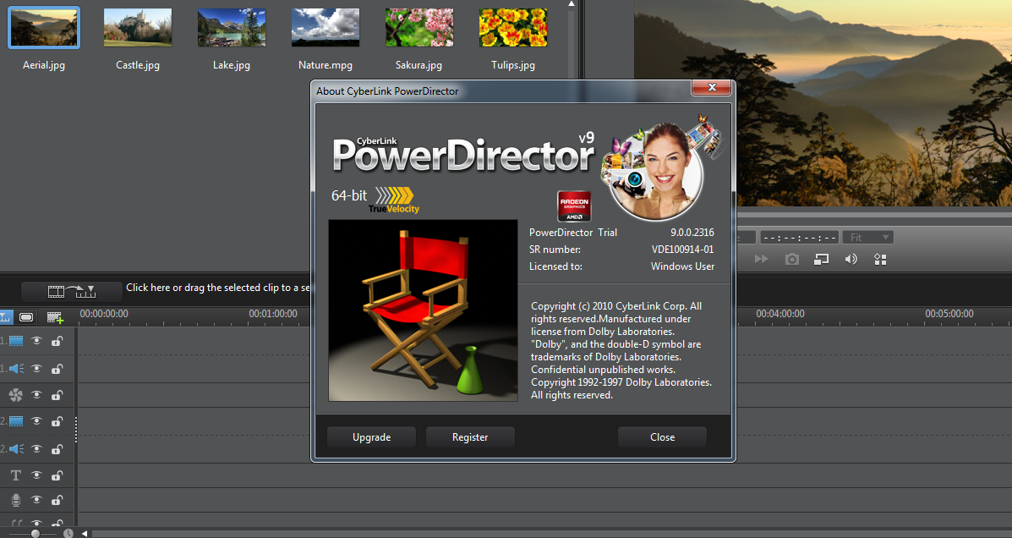1012x538 pixels.
Task: Lock video track 1
Action: [57, 341]
